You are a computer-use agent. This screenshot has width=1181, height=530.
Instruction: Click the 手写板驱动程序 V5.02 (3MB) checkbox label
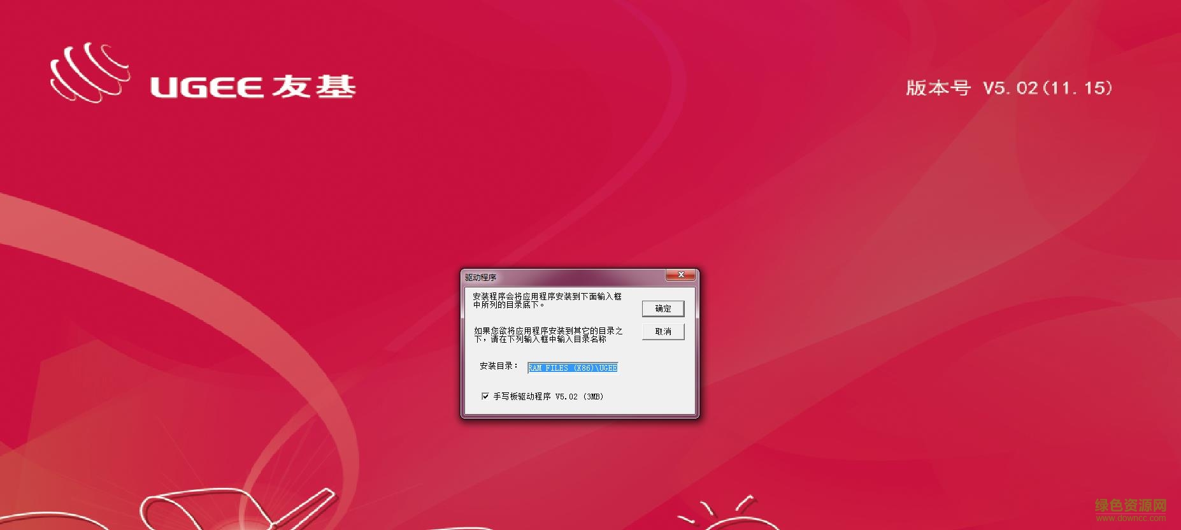[x=548, y=396]
